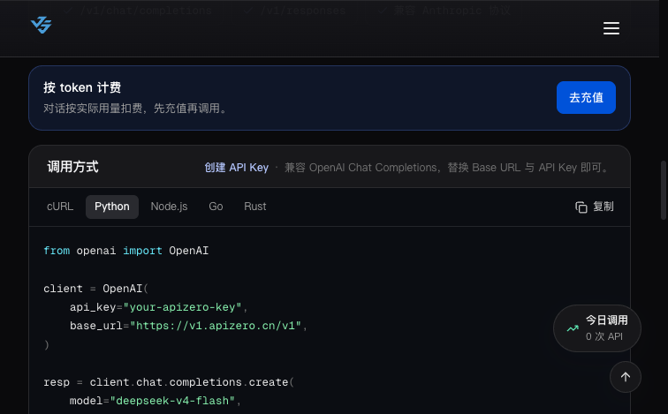Click the "your-apizero-key" string in code
Viewport: 668px width, 414px height.
tap(182, 307)
